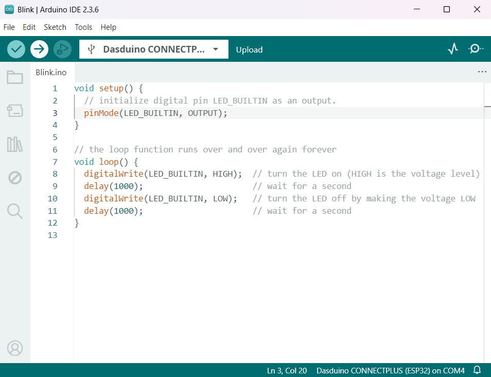Open the three-dots tab options menu
The width and height of the screenshot is (491, 377).
tap(482, 72)
